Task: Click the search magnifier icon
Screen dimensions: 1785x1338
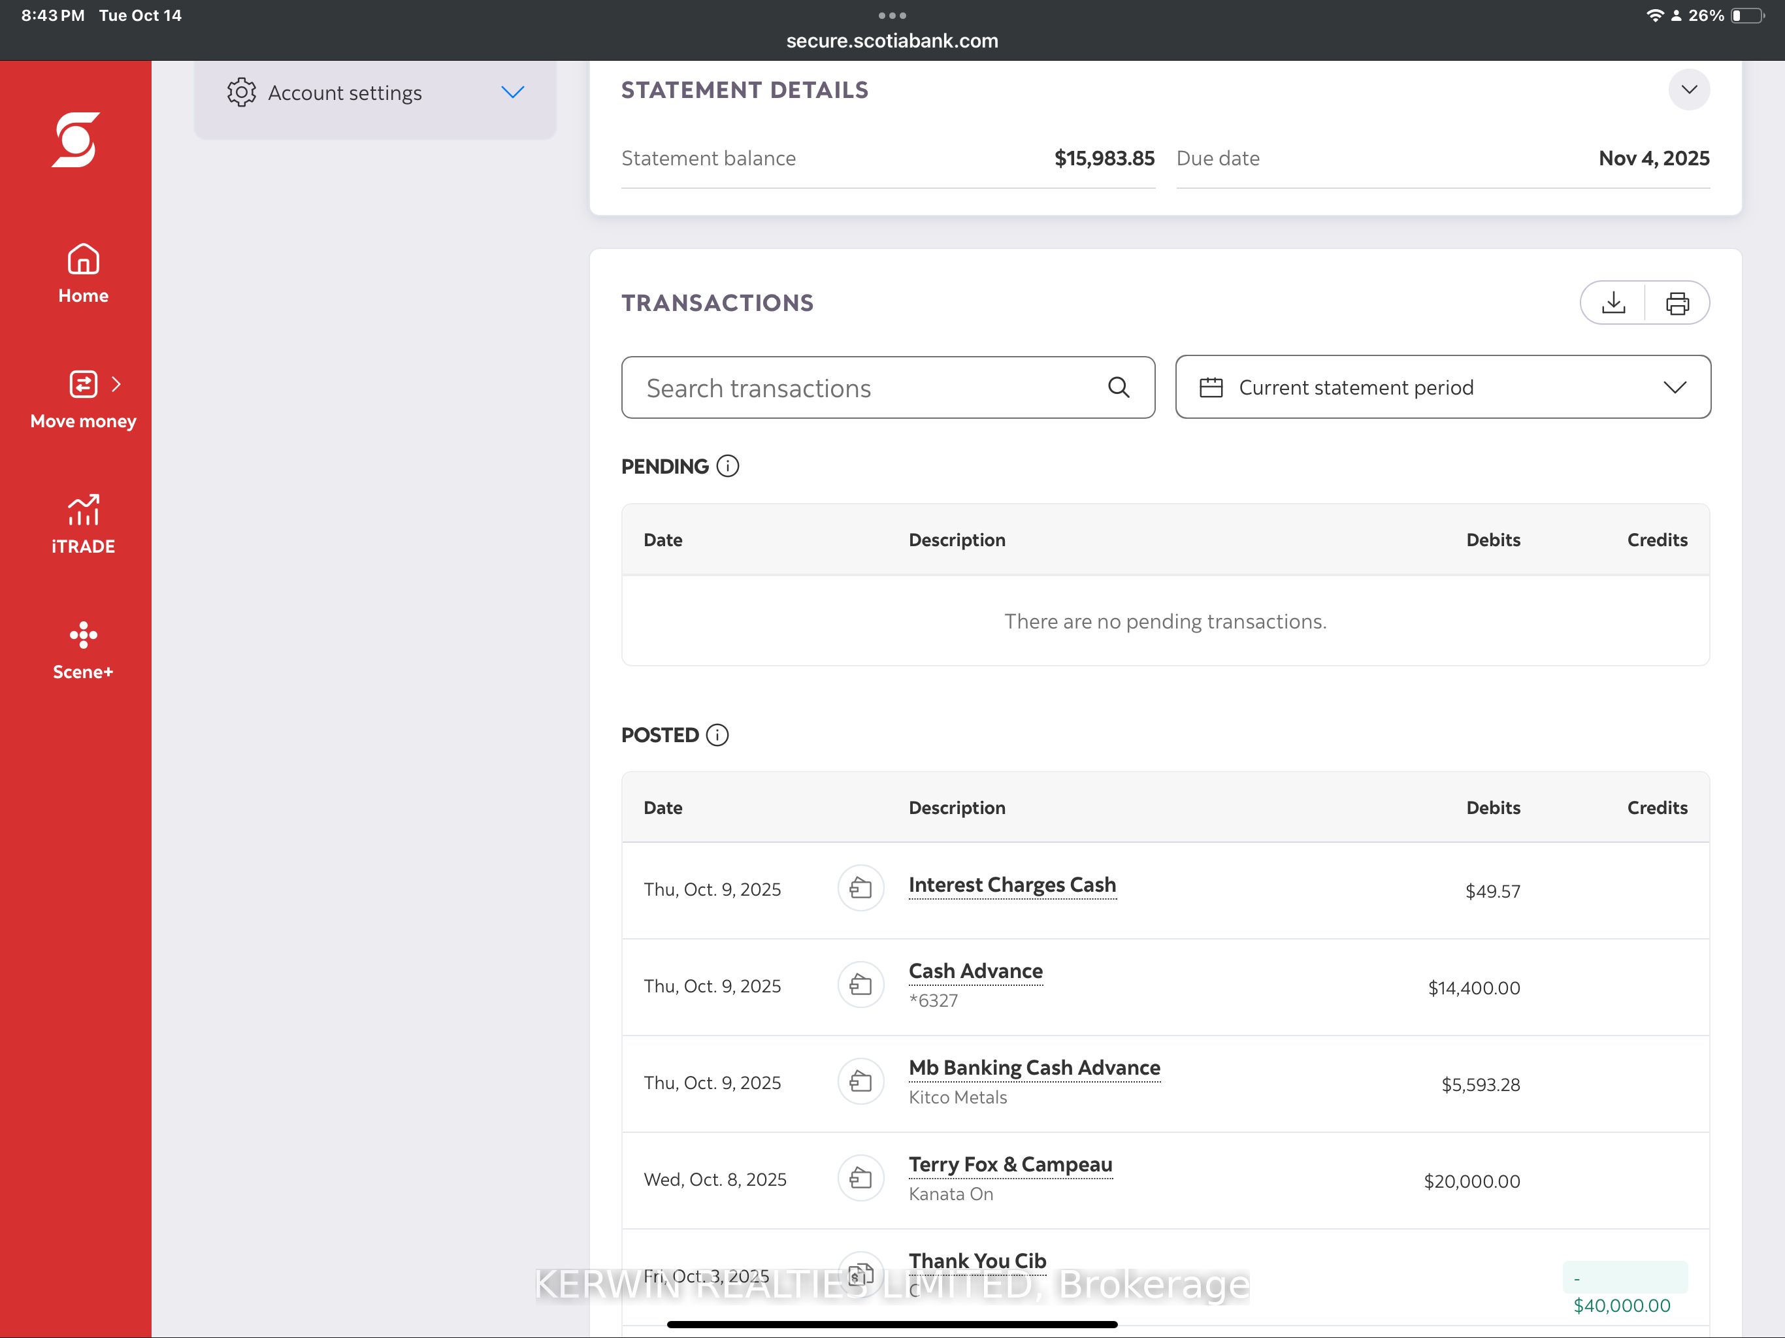Action: [x=1119, y=387]
